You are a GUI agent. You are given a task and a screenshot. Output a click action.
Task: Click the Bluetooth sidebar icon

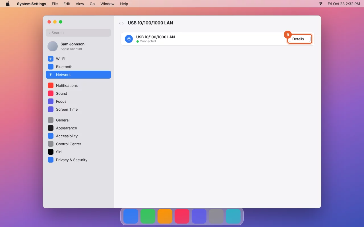point(51,67)
